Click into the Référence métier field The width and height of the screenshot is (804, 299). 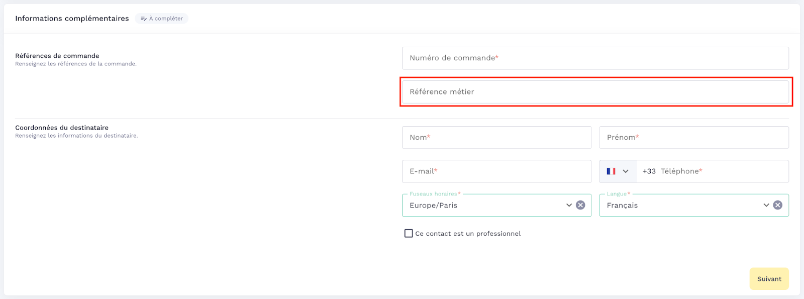[x=595, y=92]
